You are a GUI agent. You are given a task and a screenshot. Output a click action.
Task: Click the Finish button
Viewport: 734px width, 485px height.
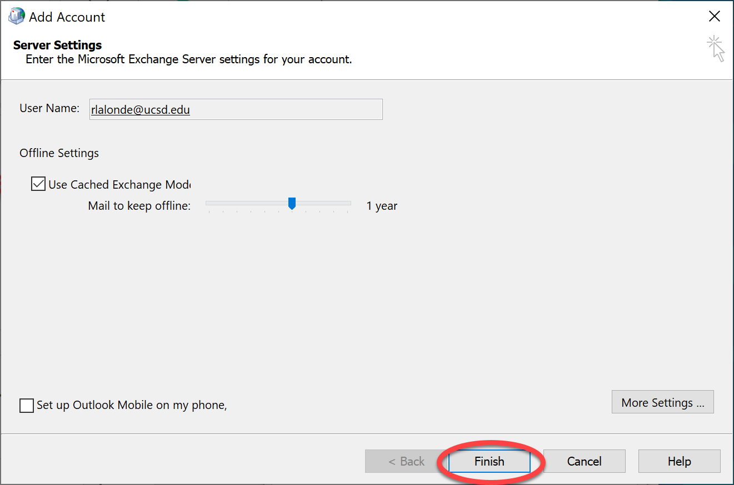489,461
